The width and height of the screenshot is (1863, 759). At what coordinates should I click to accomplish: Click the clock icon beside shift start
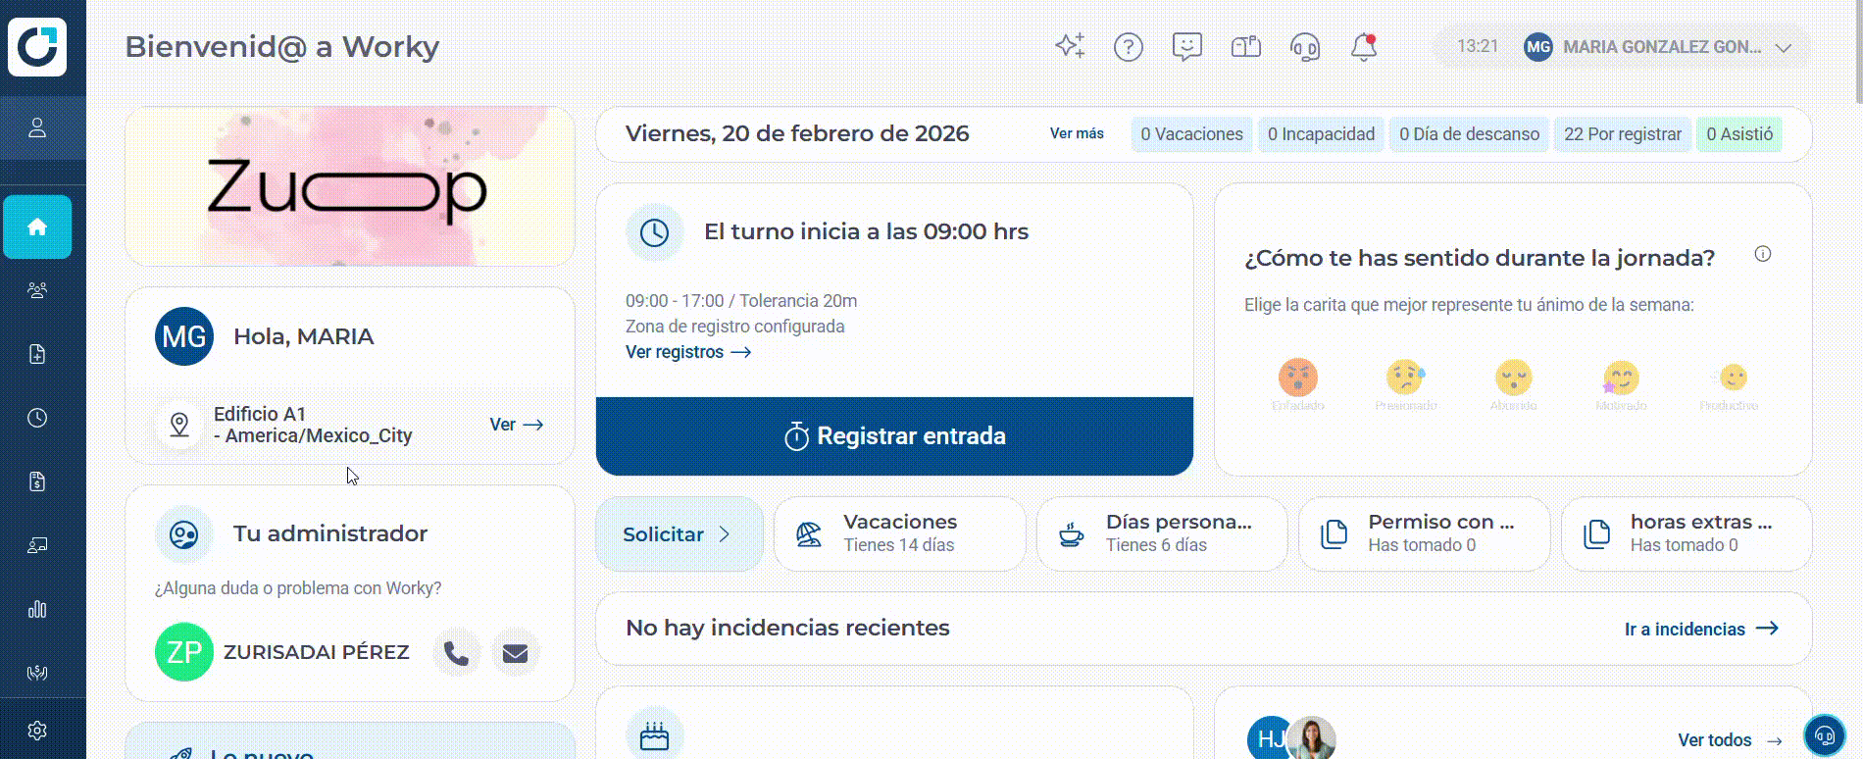(x=654, y=232)
